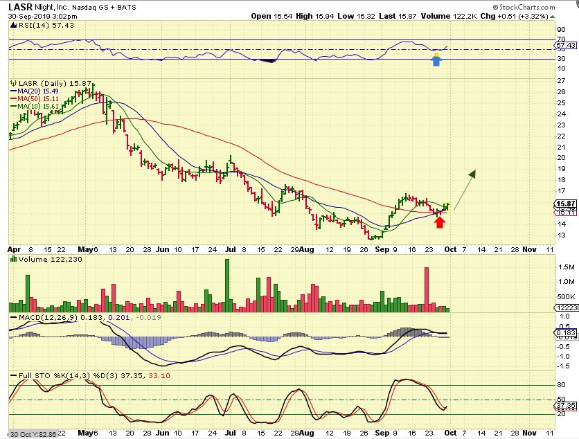Viewport: 579px width, 439px height.
Task: Click the 57.43 RSI value tag on right axis
Action: pyautogui.click(x=564, y=45)
